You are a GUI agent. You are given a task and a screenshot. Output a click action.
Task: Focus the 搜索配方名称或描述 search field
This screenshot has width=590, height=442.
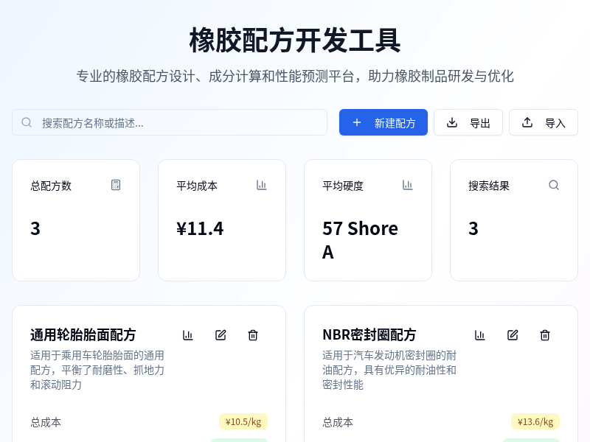[x=170, y=122]
